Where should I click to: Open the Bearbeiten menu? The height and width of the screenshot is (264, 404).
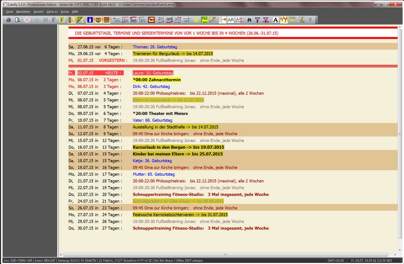click(x=23, y=12)
